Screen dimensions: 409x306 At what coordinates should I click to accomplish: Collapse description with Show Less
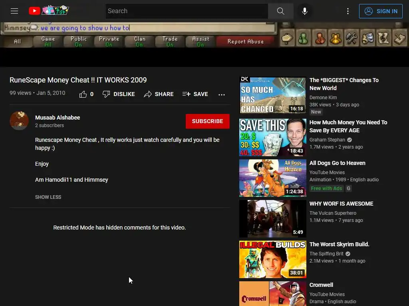tap(48, 197)
